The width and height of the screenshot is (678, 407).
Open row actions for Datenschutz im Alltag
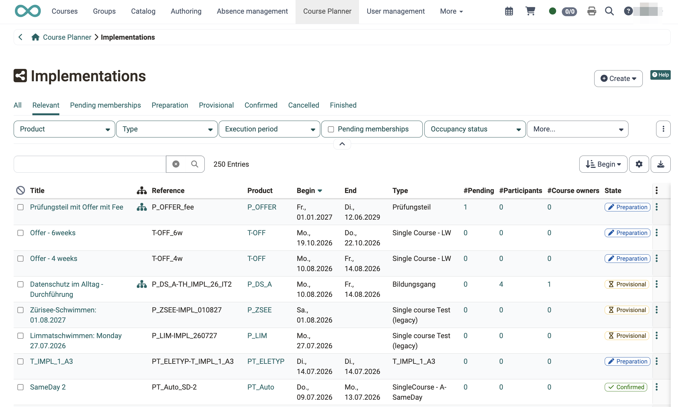[x=656, y=284]
